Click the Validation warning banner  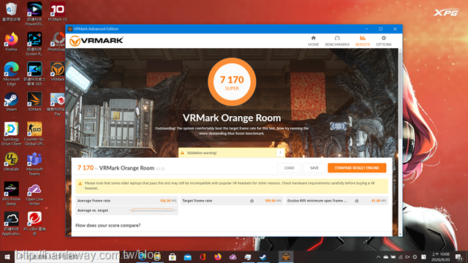tap(231, 153)
